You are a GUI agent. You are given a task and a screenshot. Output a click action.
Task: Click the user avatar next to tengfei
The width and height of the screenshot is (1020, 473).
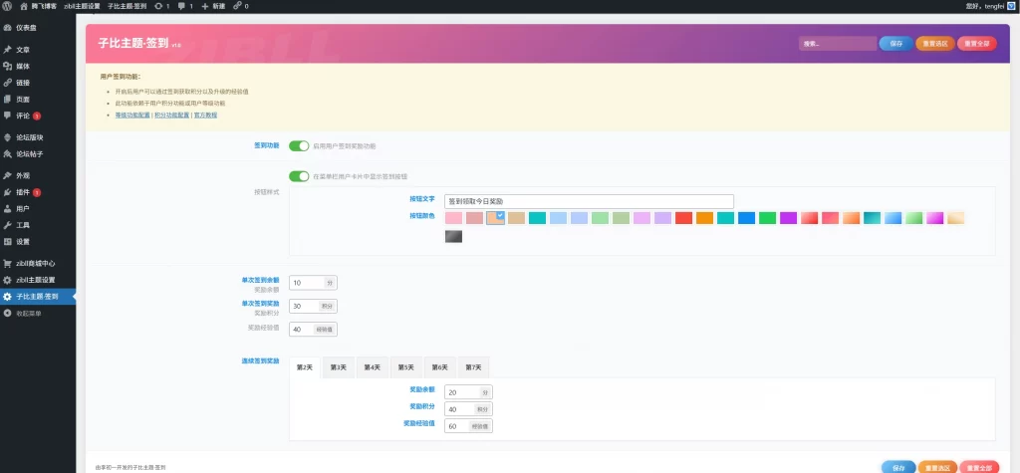click(x=1011, y=6)
